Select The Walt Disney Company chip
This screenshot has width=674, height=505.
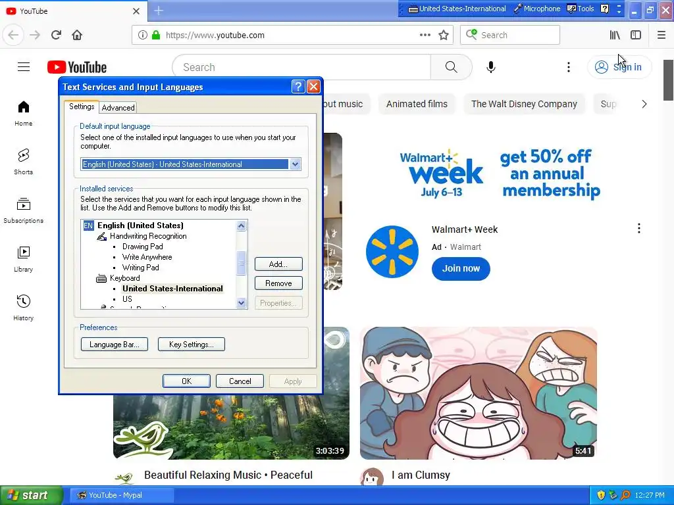coord(524,104)
